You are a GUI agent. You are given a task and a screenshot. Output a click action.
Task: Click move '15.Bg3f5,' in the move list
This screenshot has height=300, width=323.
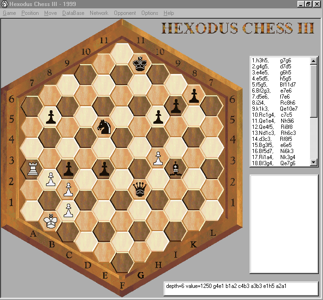pyautogui.click(x=263, y=145)
